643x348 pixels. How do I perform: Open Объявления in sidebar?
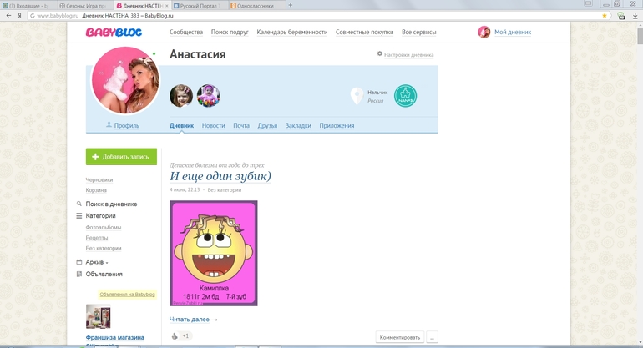pyautogui.click(x=104, y=274)
